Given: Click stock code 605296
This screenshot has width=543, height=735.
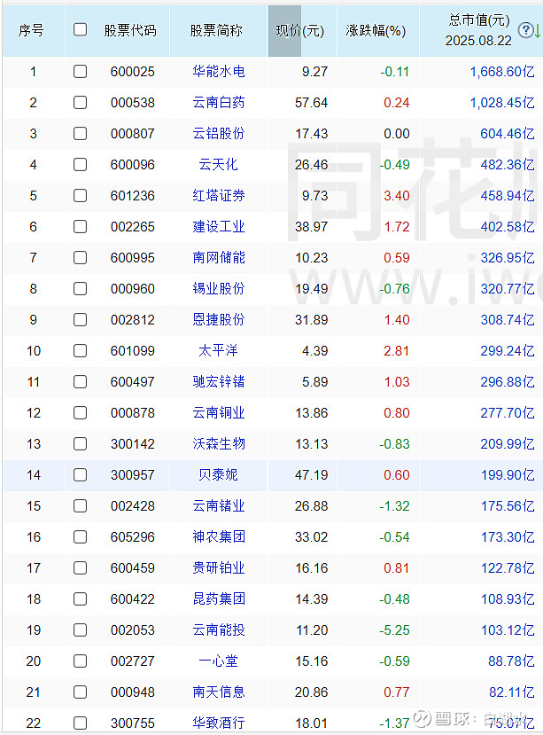Looking at the screenshot, I should click(133, 536).
